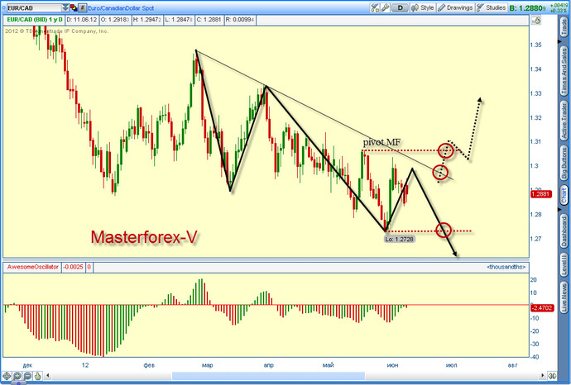Click the scroll right arrow
This screenshot has width=571, height=385.
pos(543,376)
